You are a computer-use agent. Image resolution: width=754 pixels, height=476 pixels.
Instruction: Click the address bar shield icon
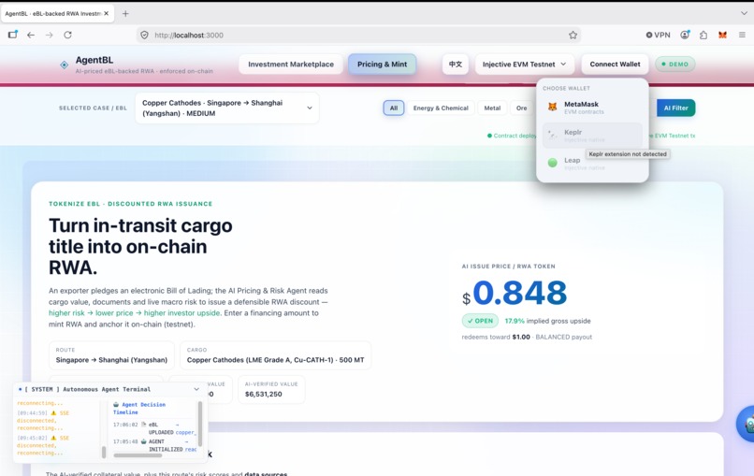tap(144, 36)
